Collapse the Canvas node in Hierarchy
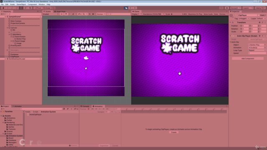Image resolution: width=267 pixels, height=150 pixels. click(x=8, y=28)
